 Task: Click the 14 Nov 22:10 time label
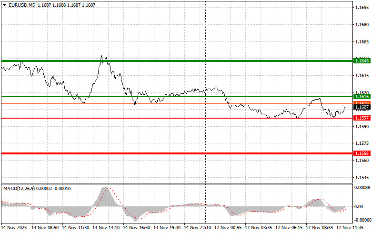pos(197,228)
